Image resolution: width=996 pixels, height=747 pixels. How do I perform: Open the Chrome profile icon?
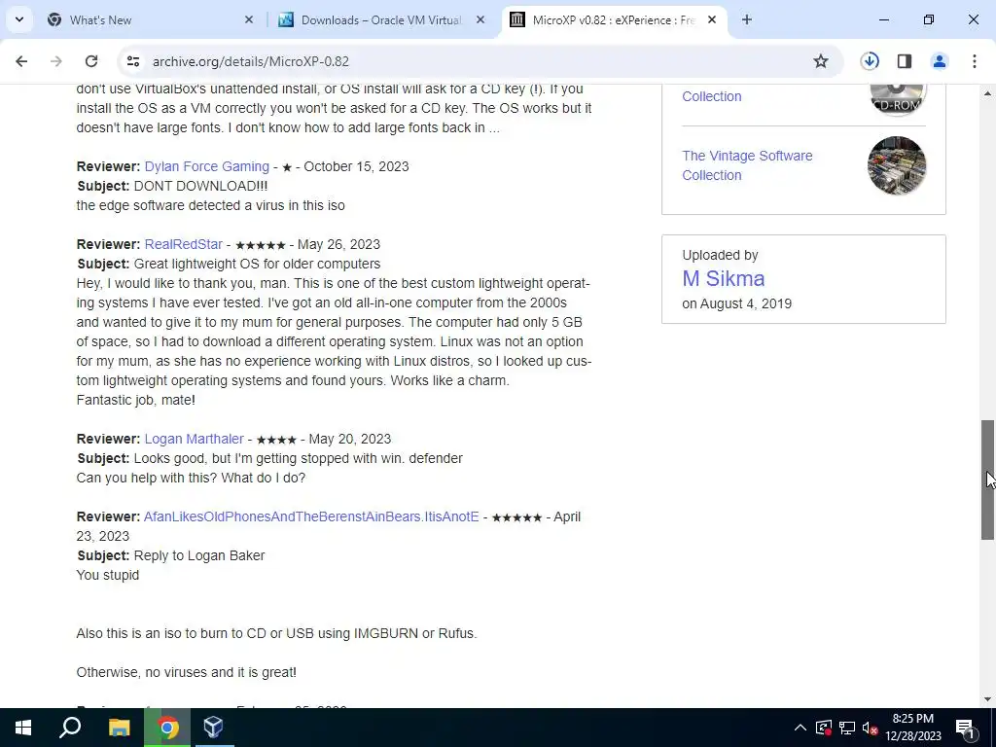pos(940,61)
